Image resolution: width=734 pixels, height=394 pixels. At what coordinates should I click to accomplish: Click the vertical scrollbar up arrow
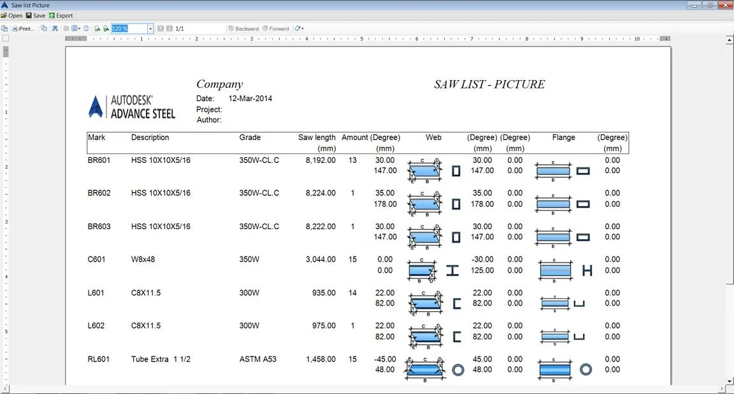click(730, 41)
